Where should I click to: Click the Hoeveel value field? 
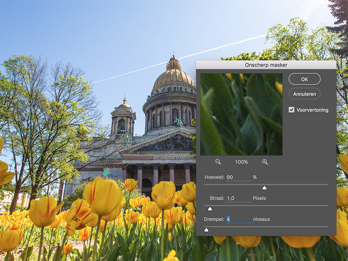click(239, 177)
